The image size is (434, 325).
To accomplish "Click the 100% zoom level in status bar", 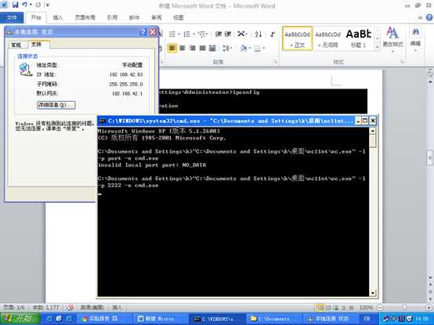I will (367, 307).
